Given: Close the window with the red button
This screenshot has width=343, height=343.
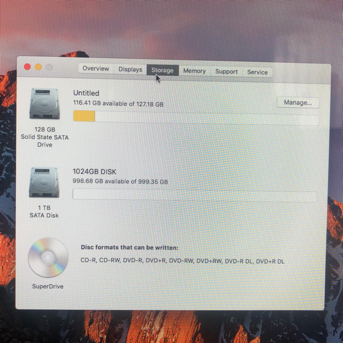Looking at the screenshot, I should point(27,66).
